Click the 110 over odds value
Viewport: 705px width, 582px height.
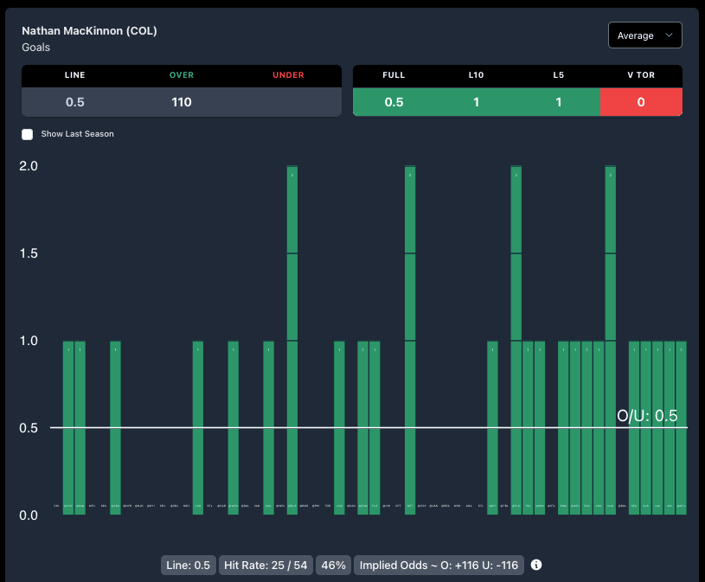(x=182, y=102)
